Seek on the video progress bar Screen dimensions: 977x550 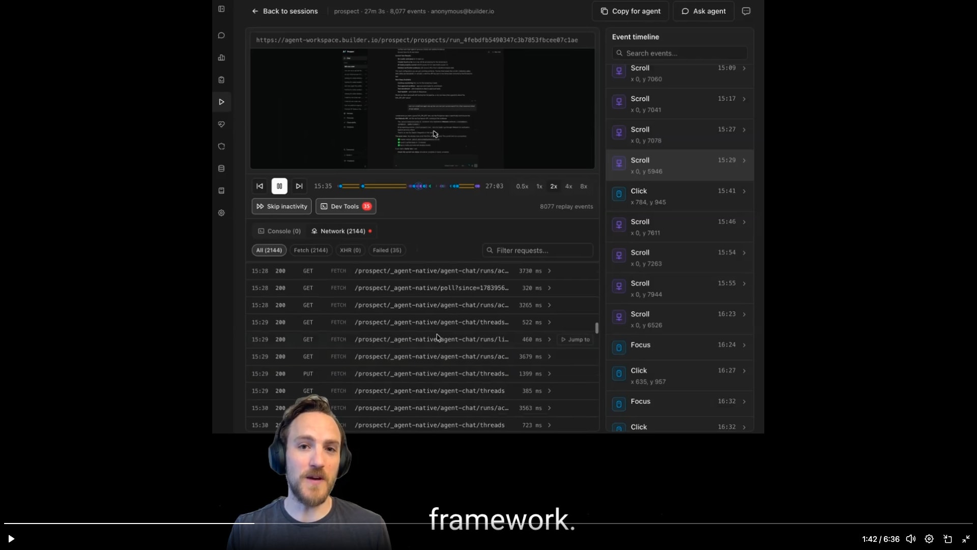click(489, 524)
